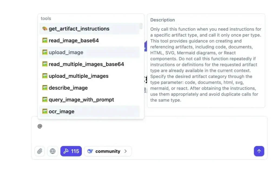Expand the community model selector
Viewport: 277px width, 170px height.
coord(108,151)
